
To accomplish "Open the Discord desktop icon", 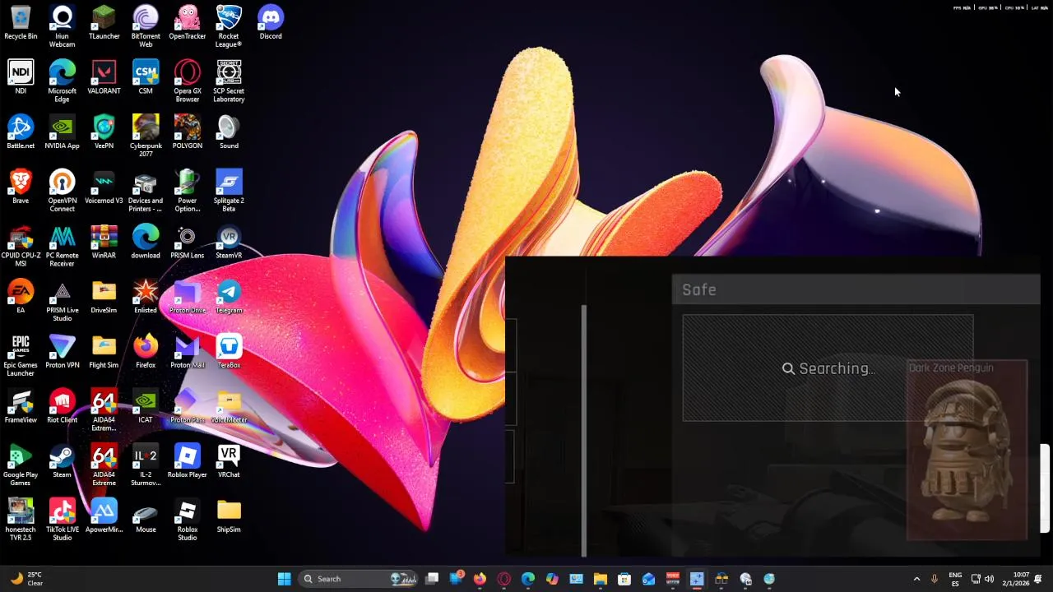I will pos(271,23).
